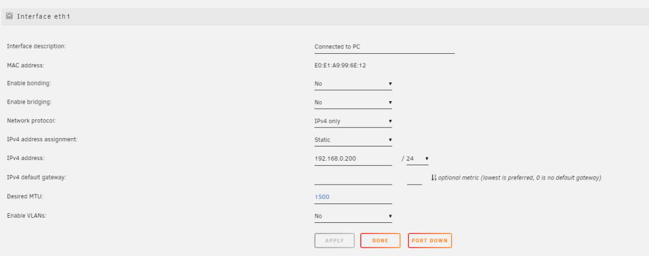The image size is (649, 256).
Task: Open the Enable bridging dropdown
Action: tap(353, 102)
